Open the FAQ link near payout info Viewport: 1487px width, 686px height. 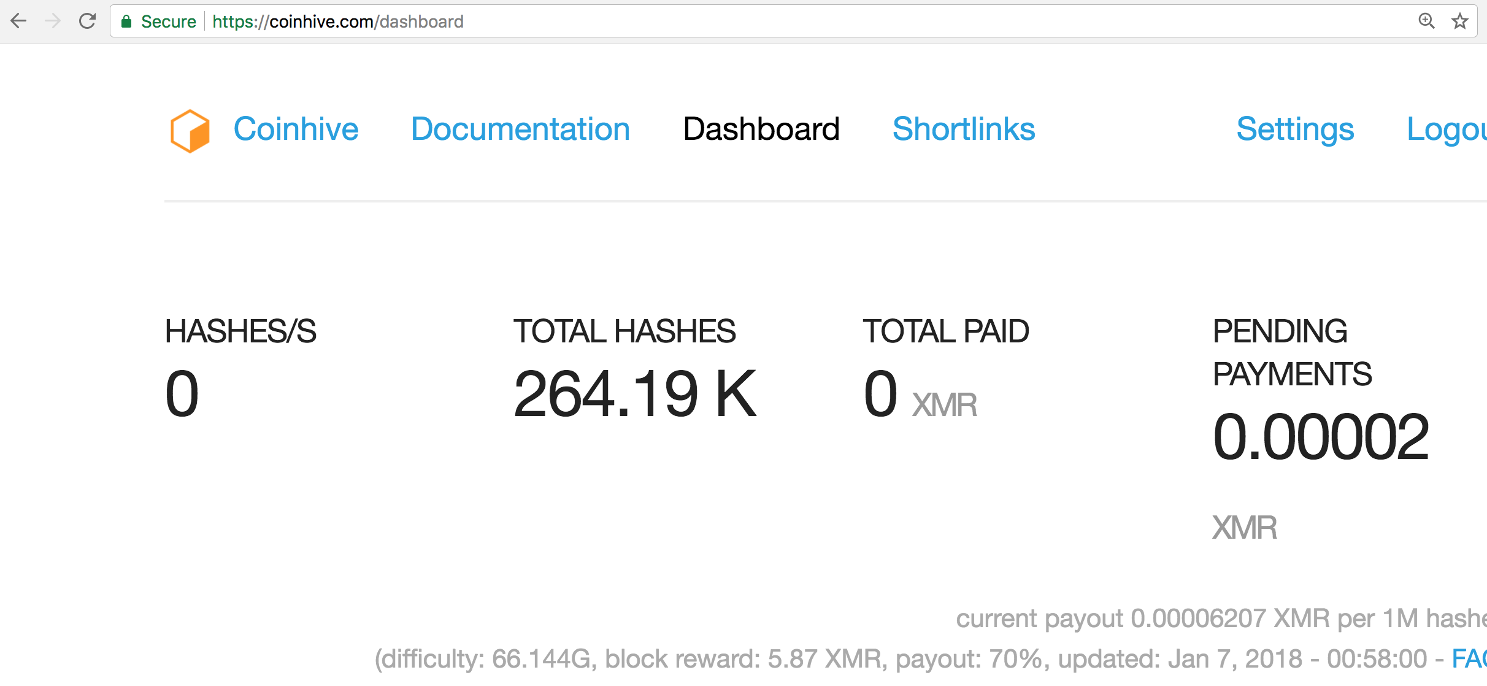[1469, 659]
